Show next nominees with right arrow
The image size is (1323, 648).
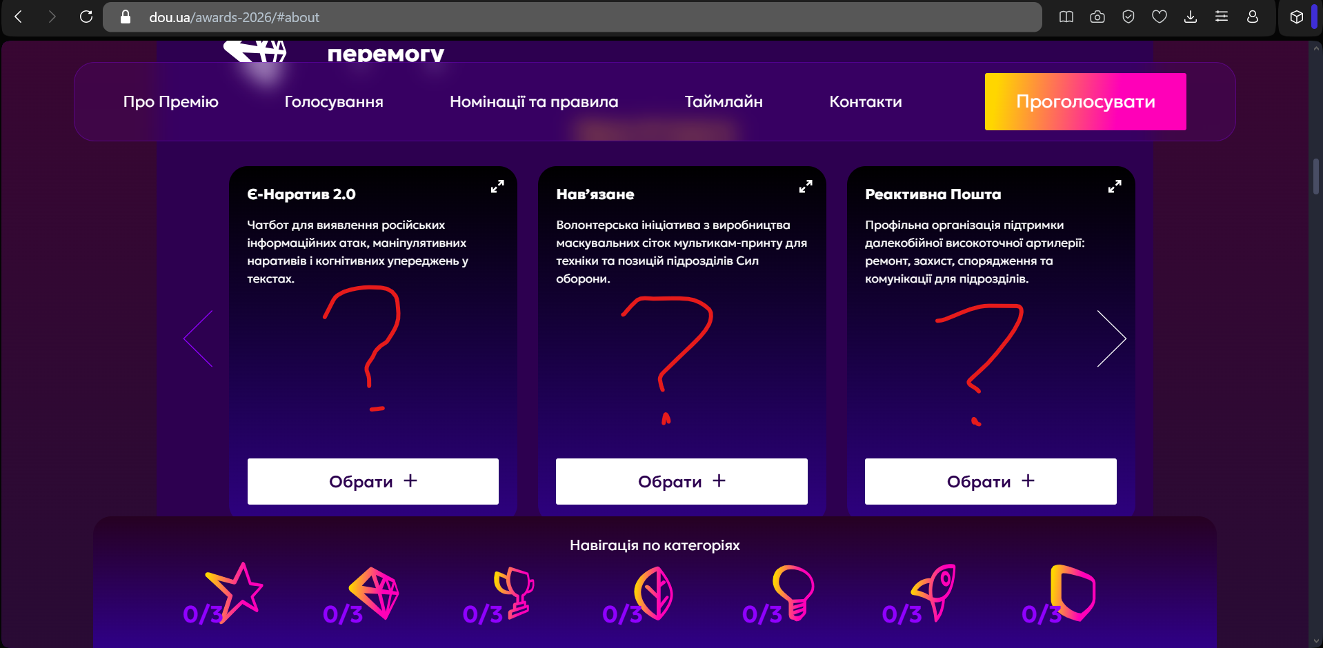1111,338
